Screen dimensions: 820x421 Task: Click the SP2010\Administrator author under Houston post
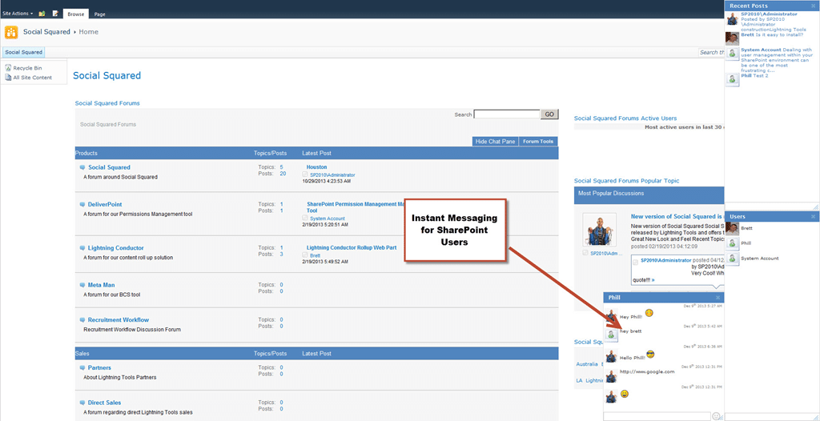click(332, 174)
